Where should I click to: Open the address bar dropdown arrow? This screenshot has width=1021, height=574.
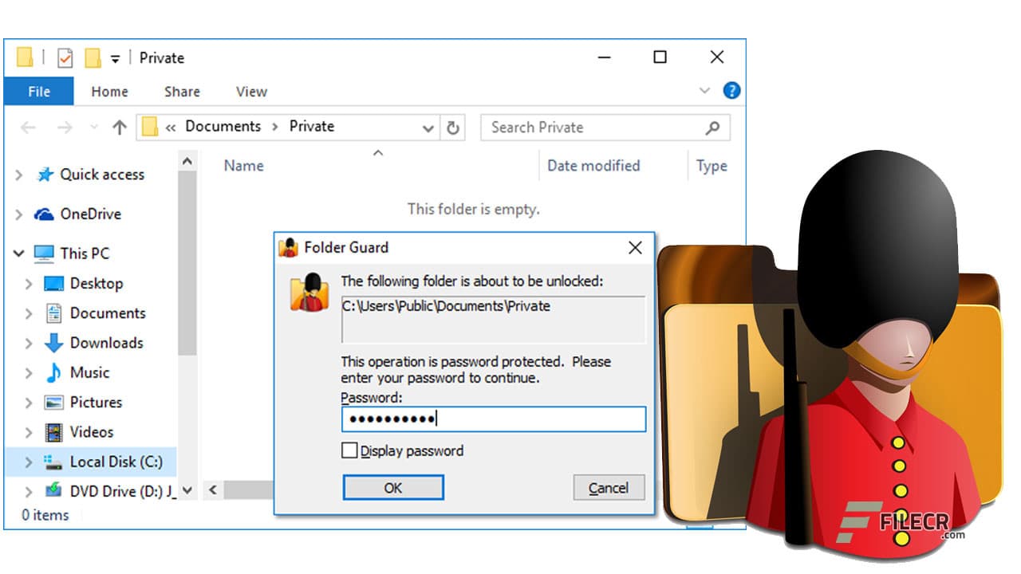coord(428,128)
